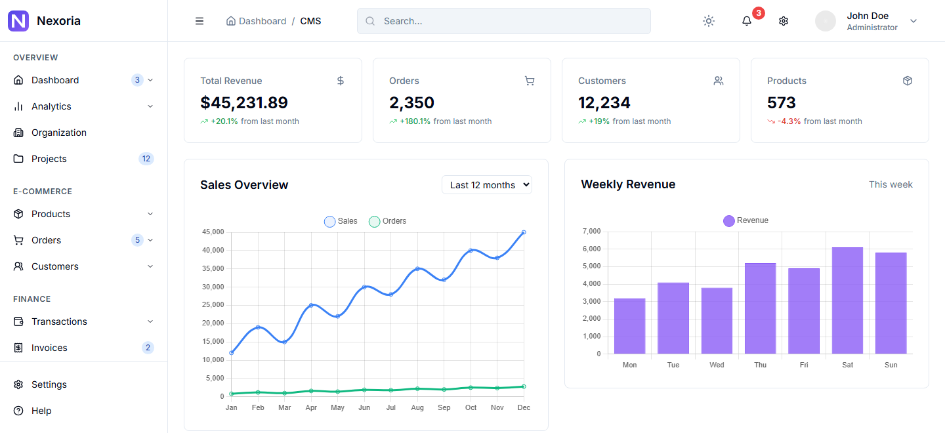This screenshot has width=945, height=433.
Task: Open the Last 12 months dropdown
Action: 487,185
